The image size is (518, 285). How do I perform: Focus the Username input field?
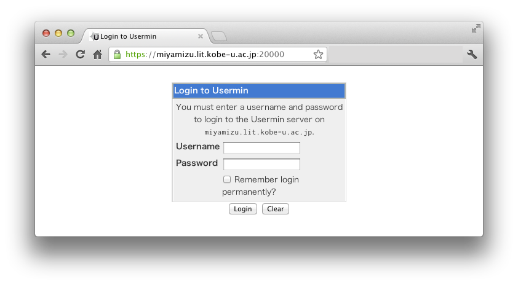click(261, 147)
